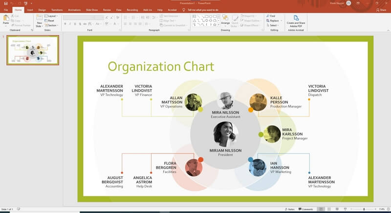
Task: Open the Acrobat tab
Action: click(x=172, y=10)
